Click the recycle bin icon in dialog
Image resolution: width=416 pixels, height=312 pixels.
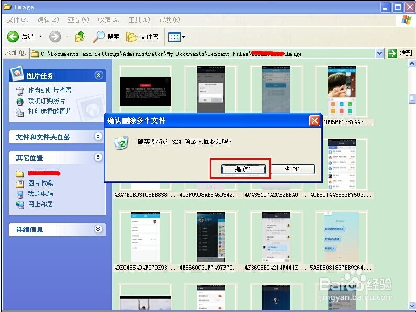click(121, 142)
